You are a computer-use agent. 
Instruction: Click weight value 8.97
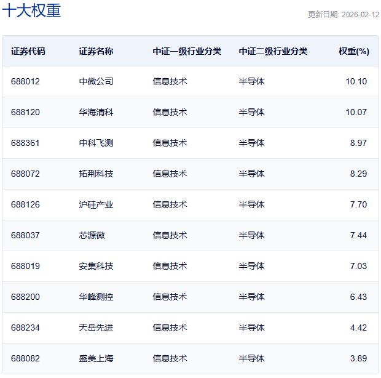coord(358,143)
